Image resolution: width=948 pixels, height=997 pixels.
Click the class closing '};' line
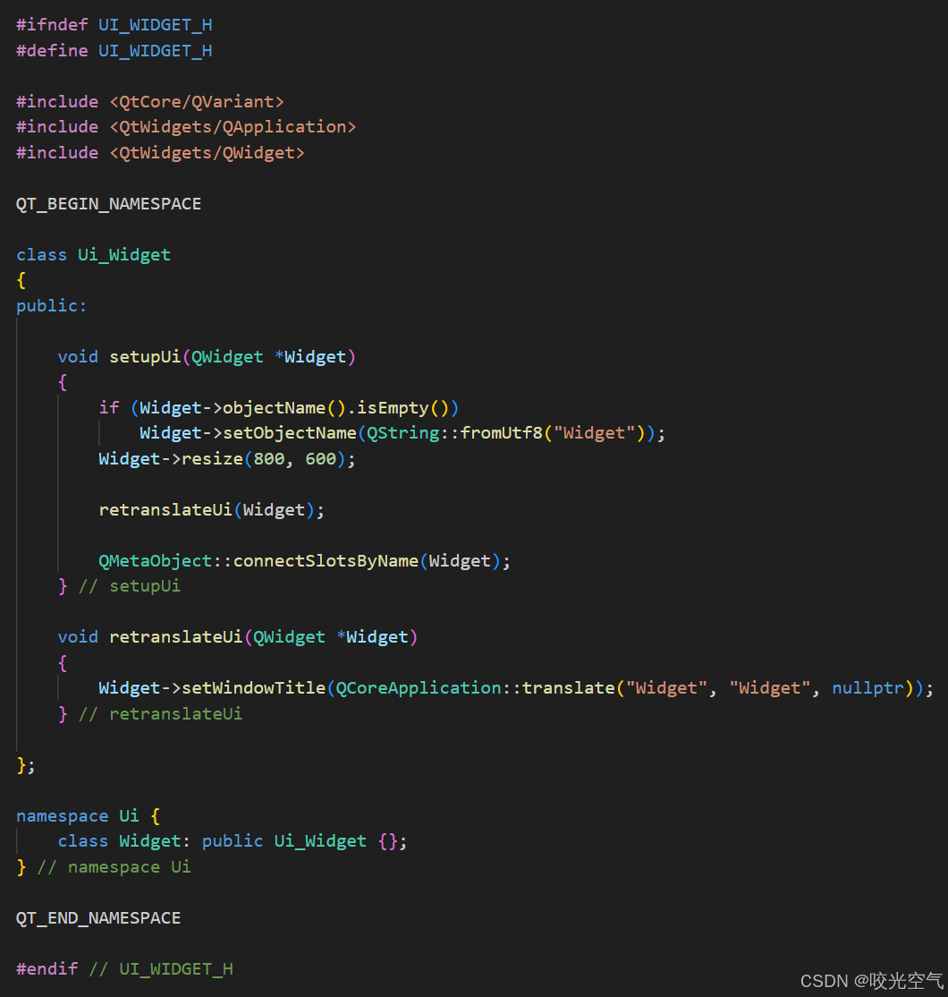[26, 765]
